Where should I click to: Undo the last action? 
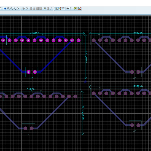click(23, 8)
